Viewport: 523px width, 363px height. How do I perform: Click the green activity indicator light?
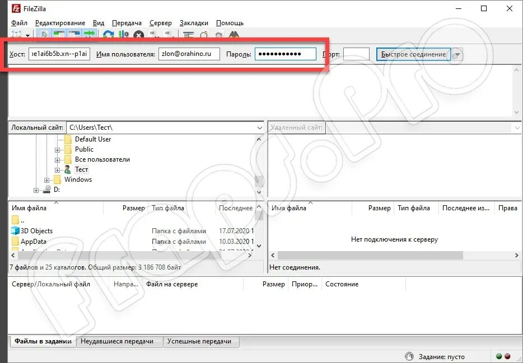[499, 356]
